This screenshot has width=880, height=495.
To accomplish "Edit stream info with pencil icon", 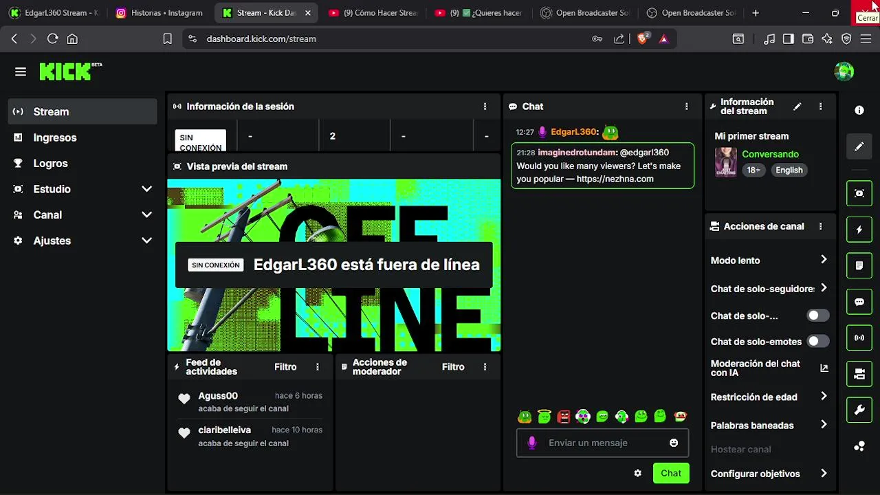I will (797, 107).
